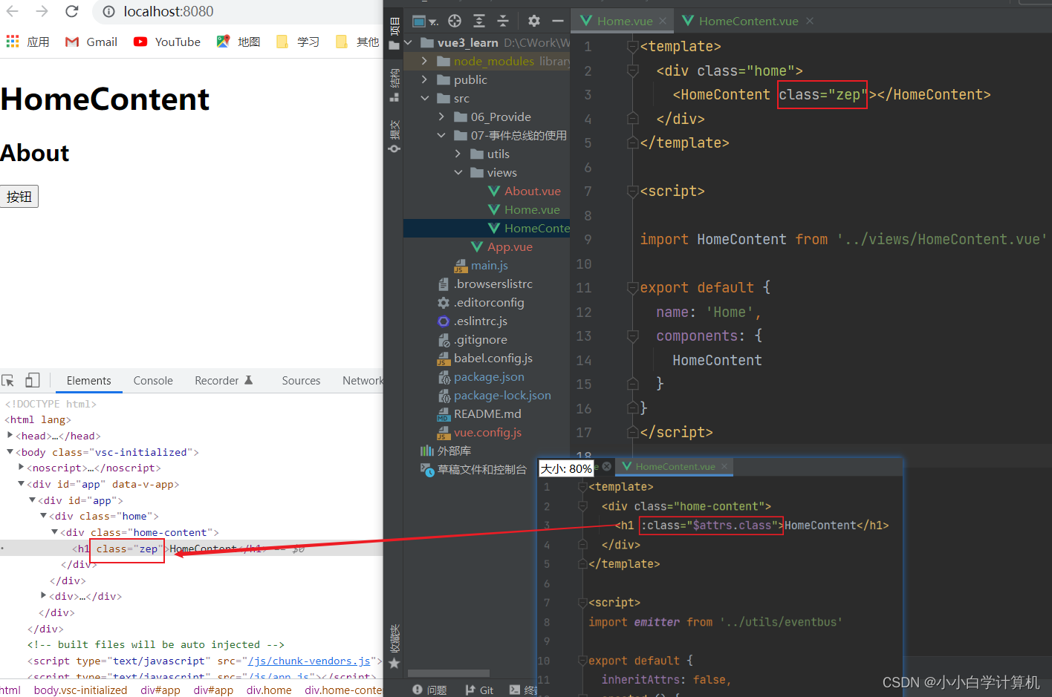Image resolution: width=1052 pixels, height=697 pixels.
Task: Select div.home in DevTools breadcrumb
Action: [x=269, y=690]
